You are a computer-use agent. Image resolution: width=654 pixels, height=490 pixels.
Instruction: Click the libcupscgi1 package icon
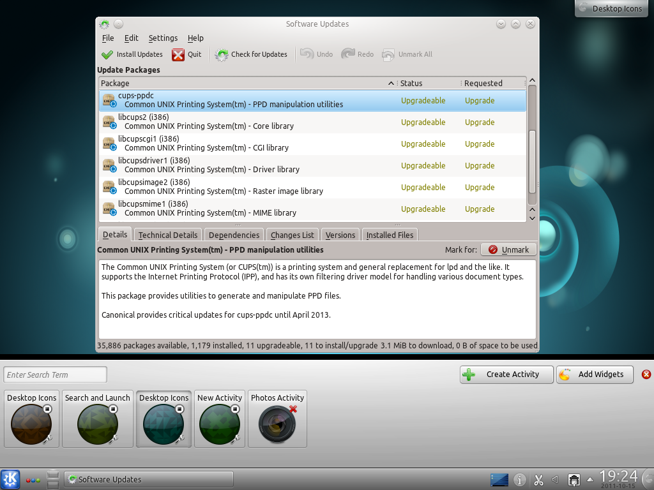click(109, 144)
